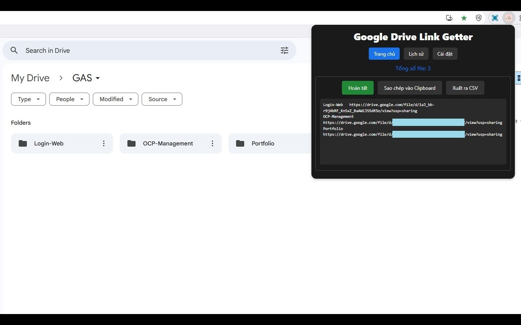Screen dimensions: 521x325
Task: Toggle the grid view layout control
Action: click(x=519, y=78)
